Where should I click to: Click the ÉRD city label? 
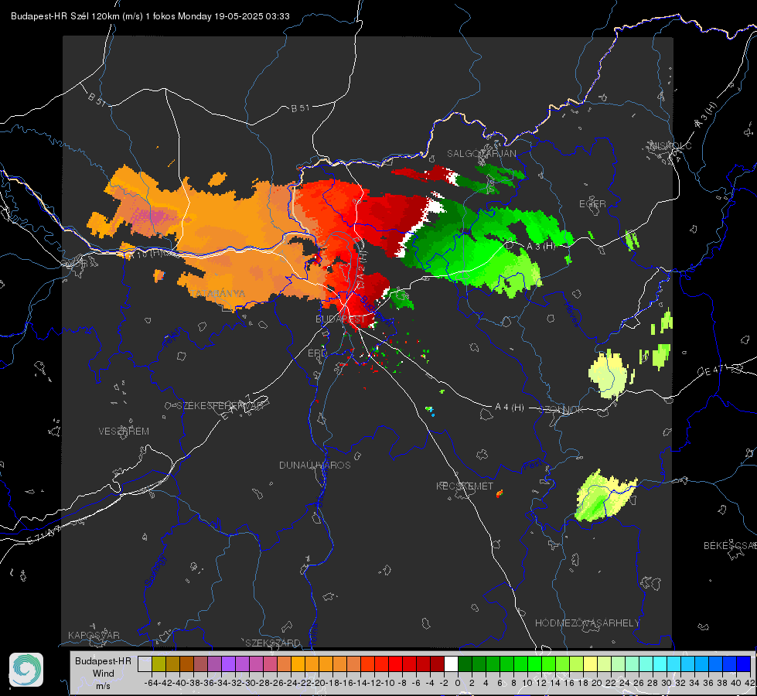(317, 353)
